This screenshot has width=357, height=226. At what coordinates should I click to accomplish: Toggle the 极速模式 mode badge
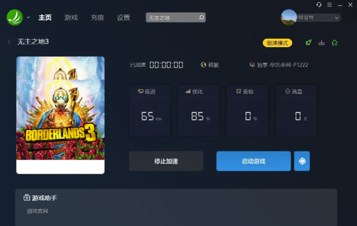coord(278,43)
